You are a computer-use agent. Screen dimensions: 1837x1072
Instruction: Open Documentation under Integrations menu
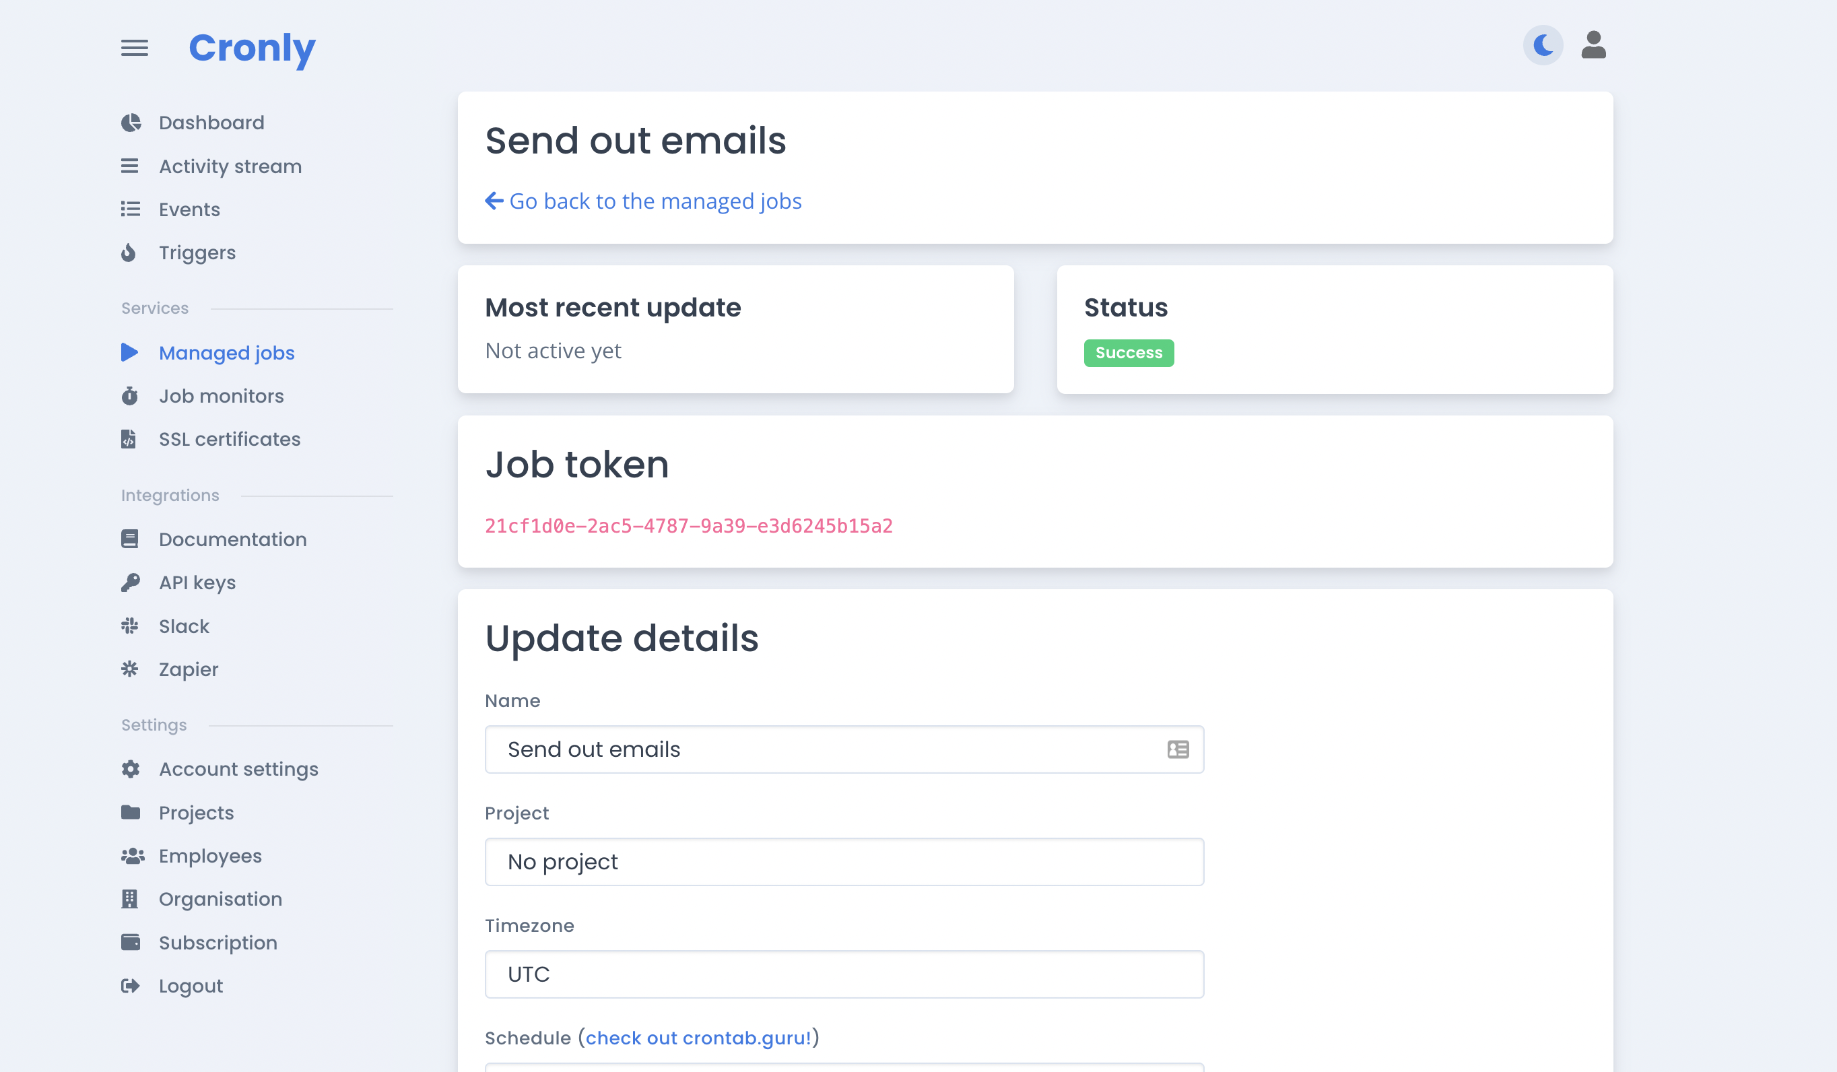234,539
